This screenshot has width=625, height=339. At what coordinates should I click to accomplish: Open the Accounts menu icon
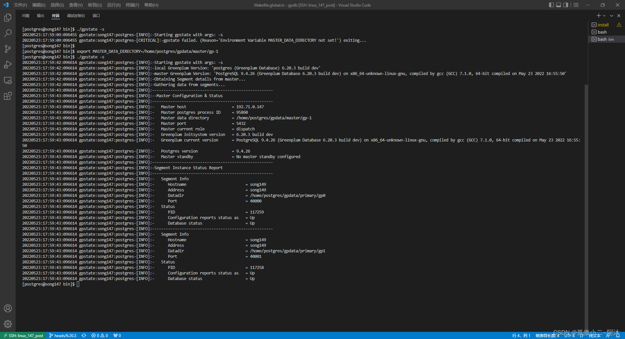click(x=8, y=308)
